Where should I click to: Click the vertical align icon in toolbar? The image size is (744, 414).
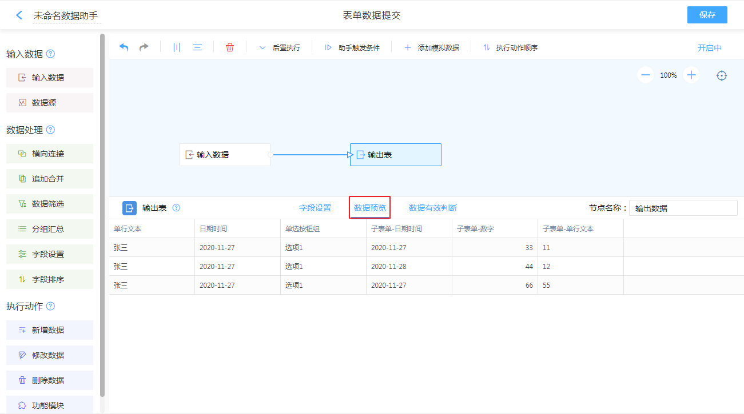176,47
